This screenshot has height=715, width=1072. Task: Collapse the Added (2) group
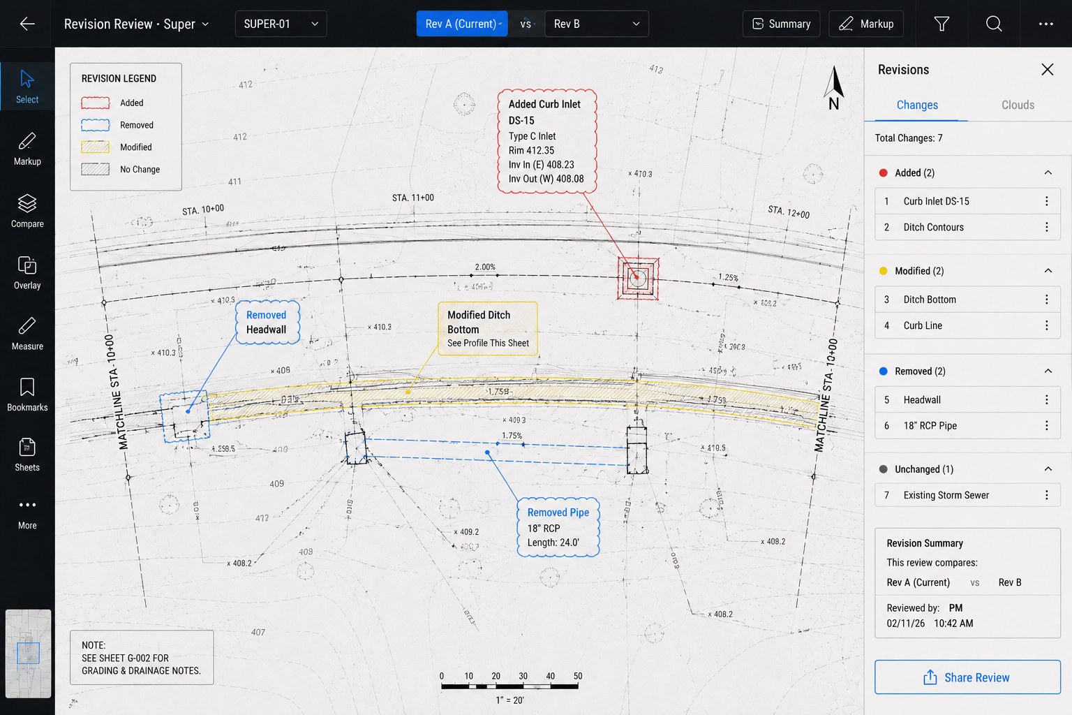[1048, 172]
